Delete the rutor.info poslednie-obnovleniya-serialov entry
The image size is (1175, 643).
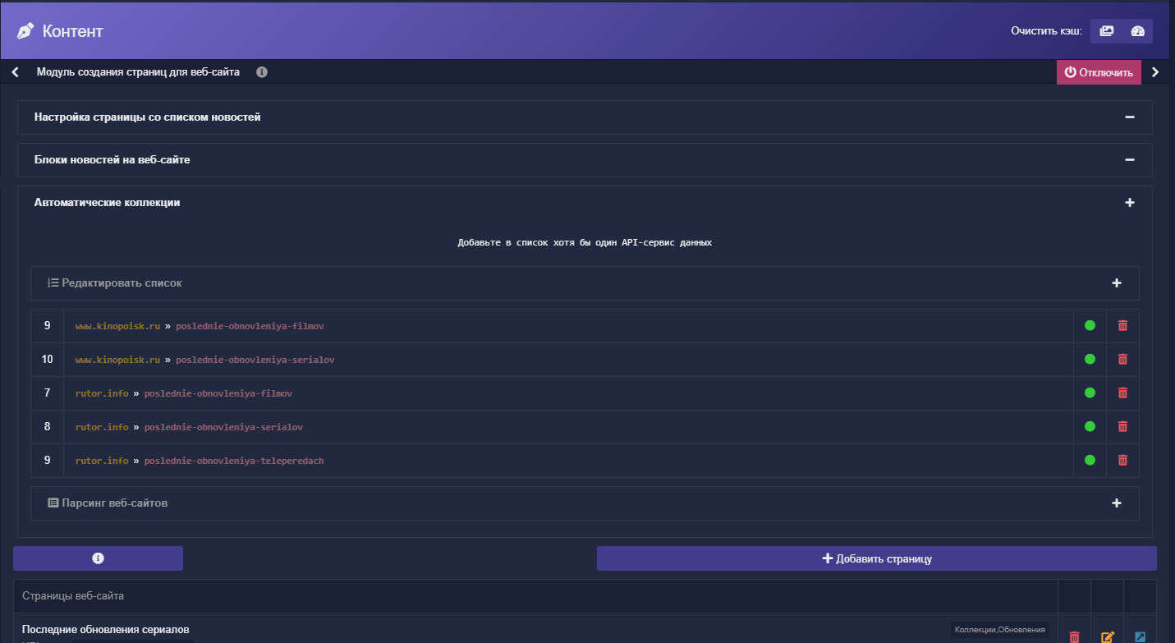(1122, 427)
